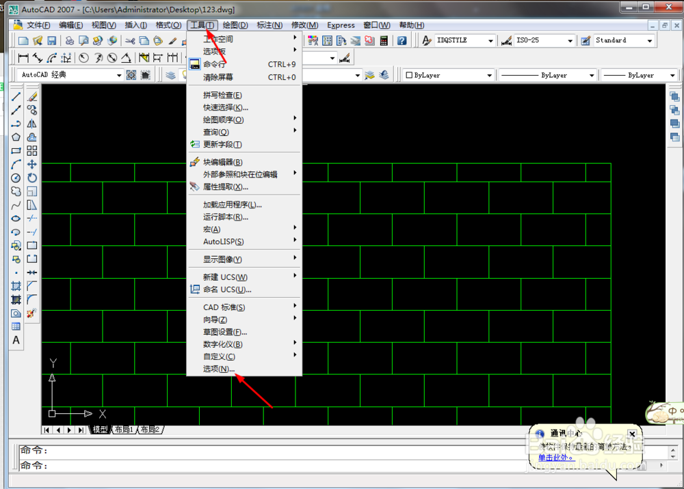684x489 pixels.
Task: Select the Aligned dimension tool
Action: point(38,57)
